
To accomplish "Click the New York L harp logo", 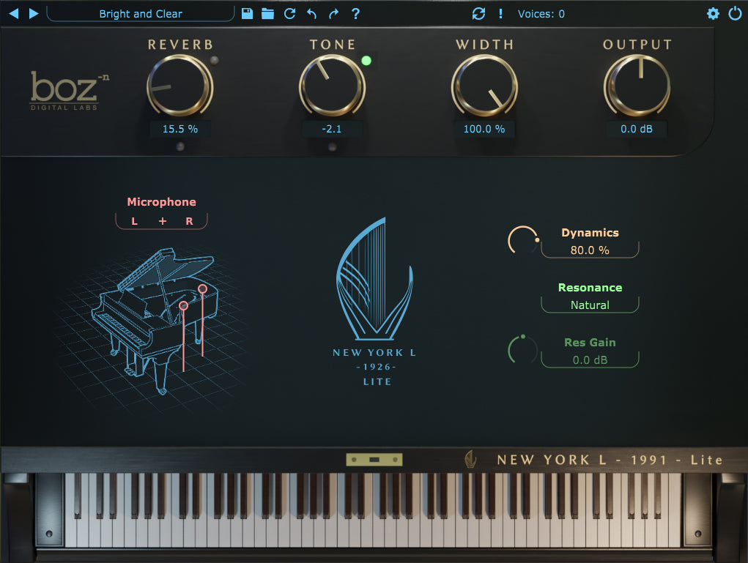I will point(374,279).
